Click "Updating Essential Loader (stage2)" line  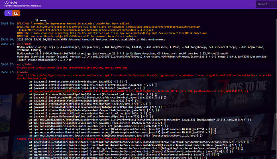pos(142,58)
